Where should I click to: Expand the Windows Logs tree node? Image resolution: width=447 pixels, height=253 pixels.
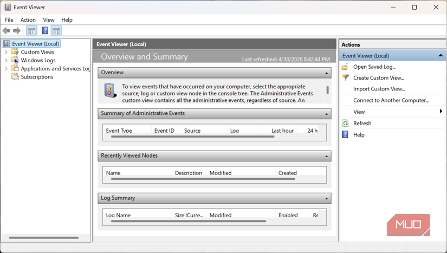(x=6, y=60)
